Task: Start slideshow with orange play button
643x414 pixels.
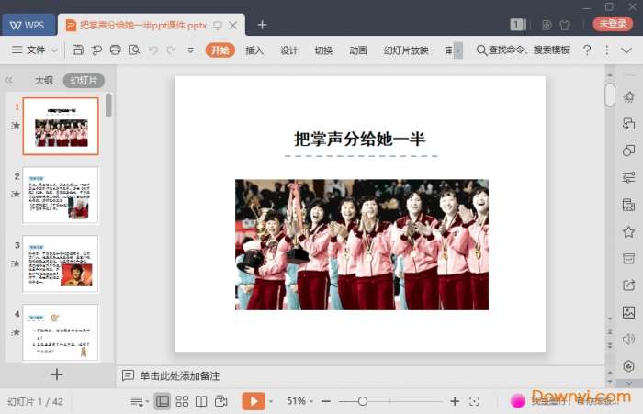Action: pyautogui.click(x=253, y=401)
